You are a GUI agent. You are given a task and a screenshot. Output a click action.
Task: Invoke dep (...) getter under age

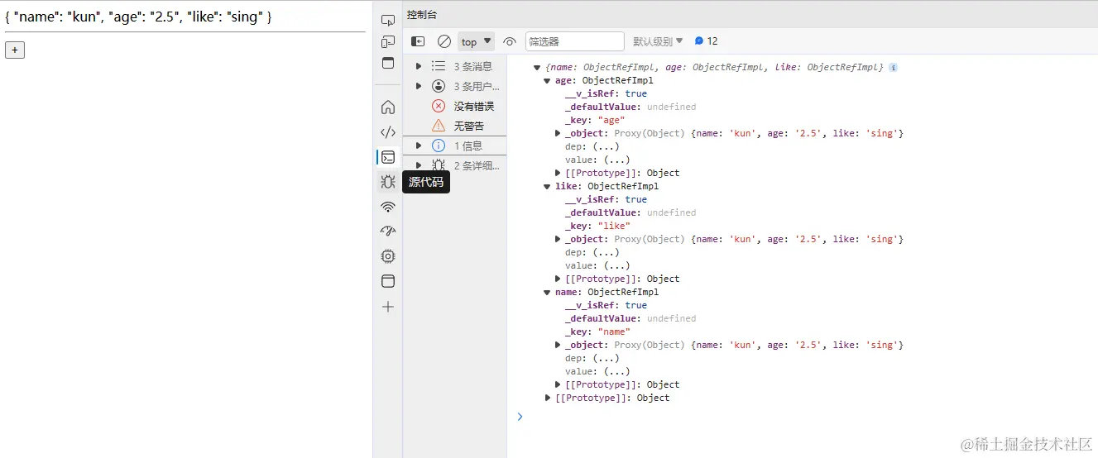[x=606, y=146]
